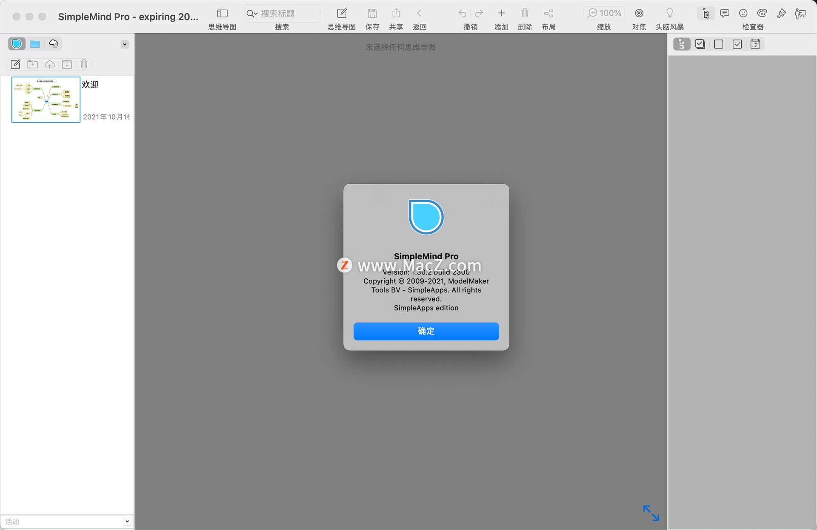Open the sidebar top-right chevron dropdown
The image size is (817, 530).
[x=125, y=44]
